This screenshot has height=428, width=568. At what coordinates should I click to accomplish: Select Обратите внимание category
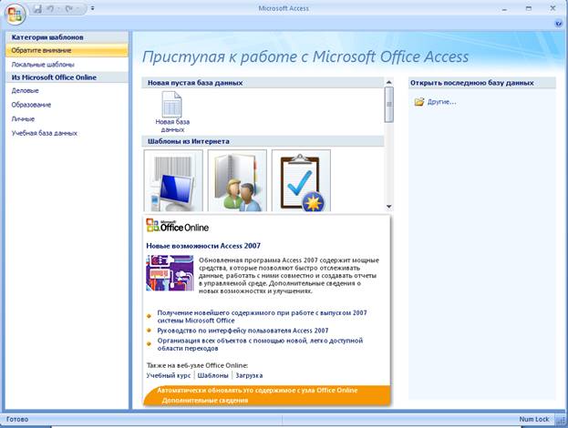click(41, 50)
